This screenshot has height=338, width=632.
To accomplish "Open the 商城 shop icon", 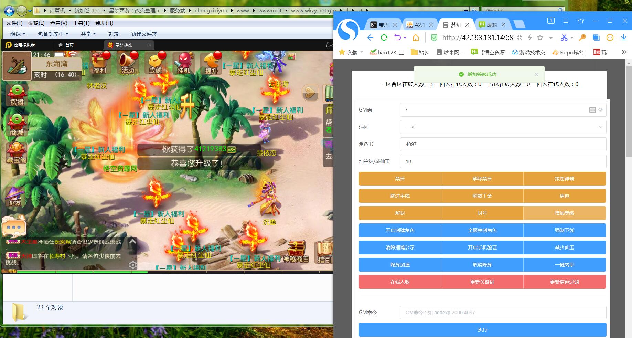I will click(x=16, y=125).
